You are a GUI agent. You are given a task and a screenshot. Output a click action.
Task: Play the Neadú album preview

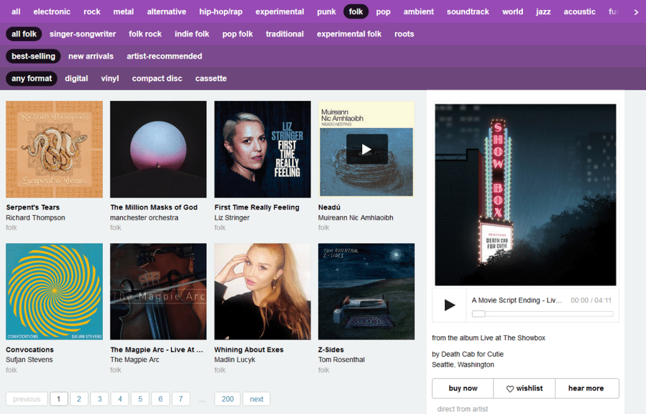coord(367,150)
